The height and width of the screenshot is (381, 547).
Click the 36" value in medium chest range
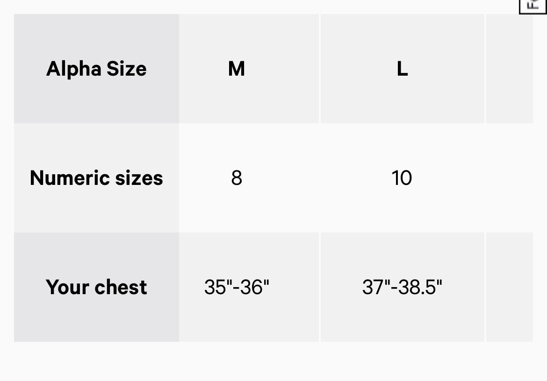pos(255,287)
